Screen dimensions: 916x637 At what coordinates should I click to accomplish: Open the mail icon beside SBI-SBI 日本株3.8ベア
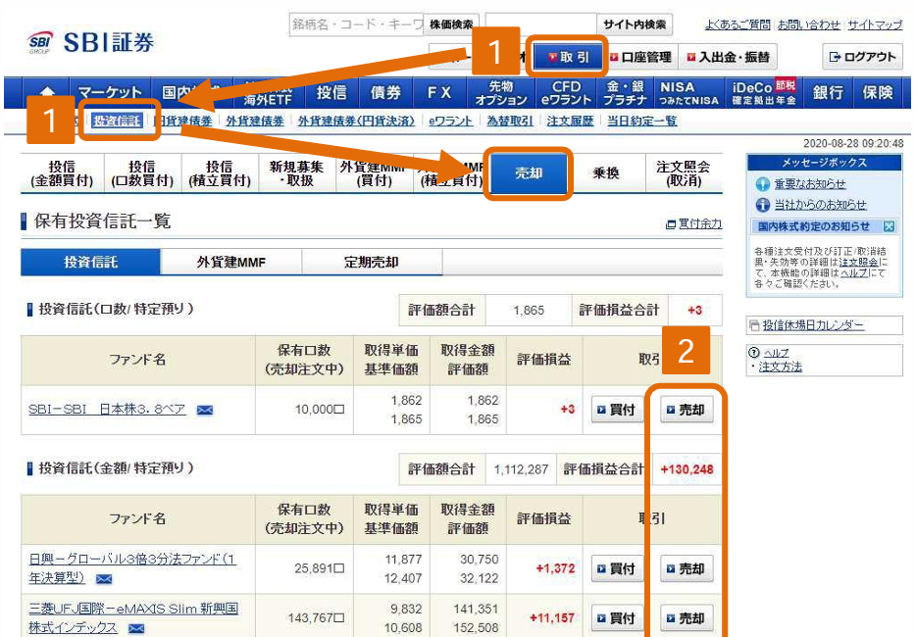pyautogui.click(x=205, y=410)
